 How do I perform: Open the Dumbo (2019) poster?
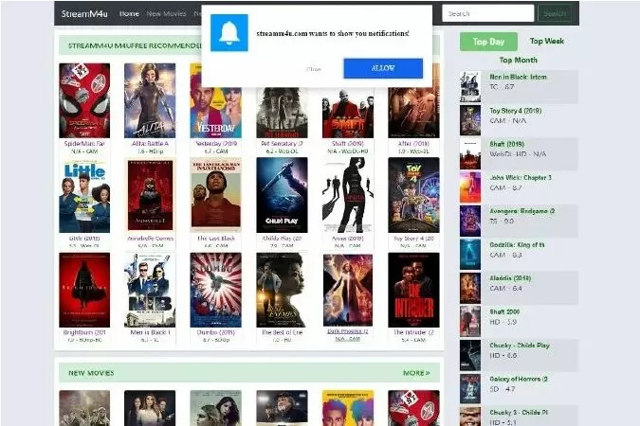click(x=215, y=290)
